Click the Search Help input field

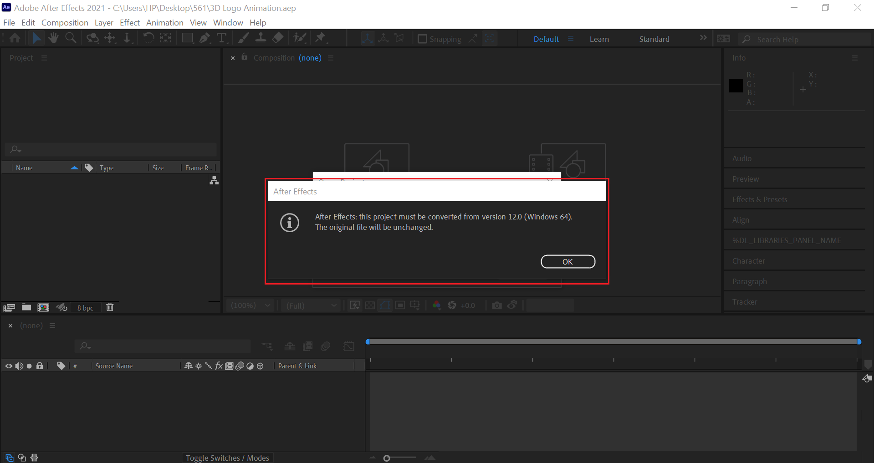click(x=804, y=40)
